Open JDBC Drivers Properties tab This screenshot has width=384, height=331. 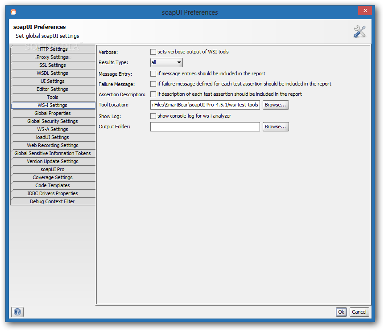[x=53, y=193]
